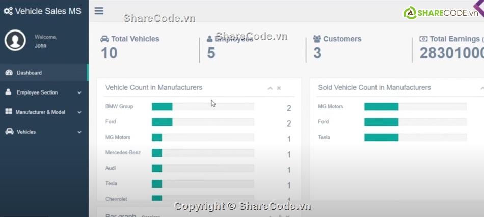Screen dimensions: 484x217
Task: Click the person icon beside Employees stat
Action: pyautogui.click(x=209, y=39)
